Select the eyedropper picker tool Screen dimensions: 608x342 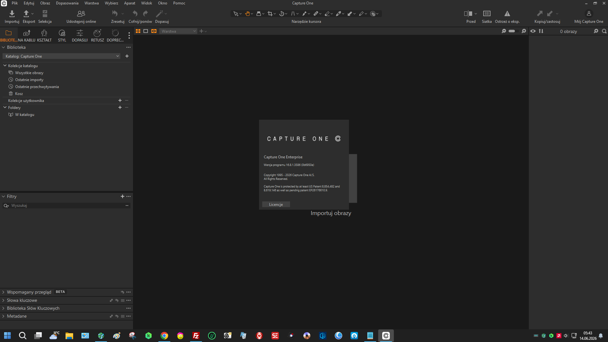339,14
